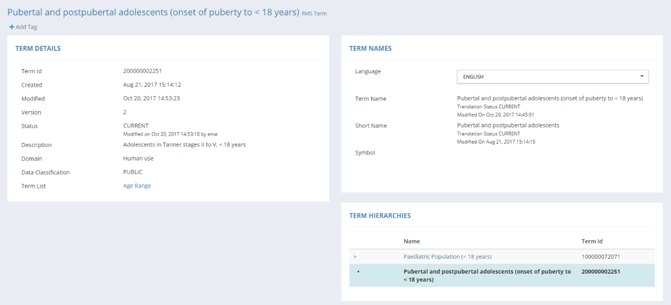Image resolution: width=671 pixels, height=305 pixels.
Task: Open the Age Range term list link
Action: coord(137,186)
